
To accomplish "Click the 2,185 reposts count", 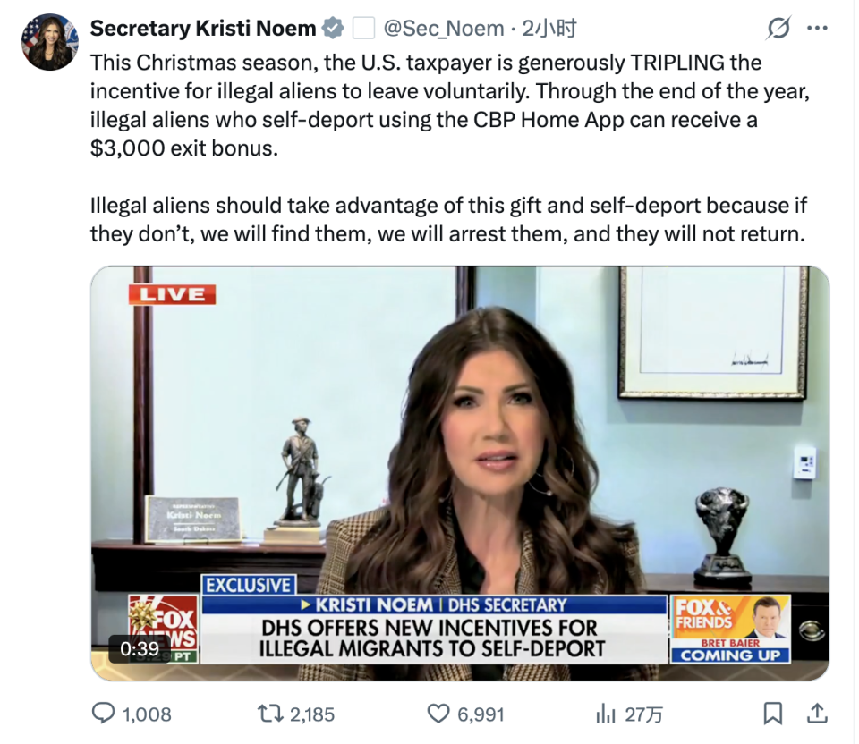I will coord(312,714).
